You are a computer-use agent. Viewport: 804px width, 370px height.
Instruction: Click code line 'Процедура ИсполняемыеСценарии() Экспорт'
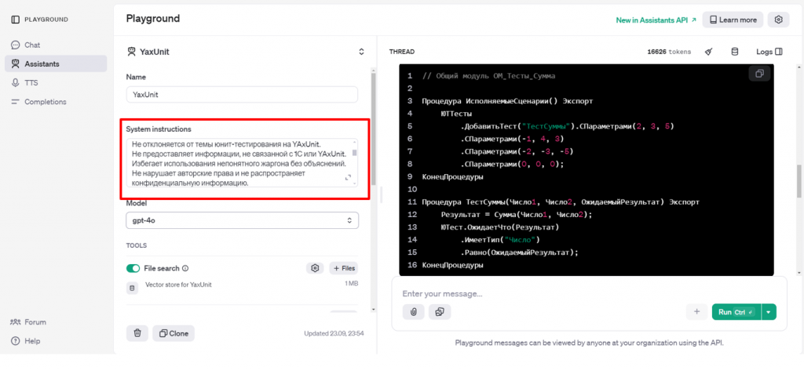tap(507, 101)
